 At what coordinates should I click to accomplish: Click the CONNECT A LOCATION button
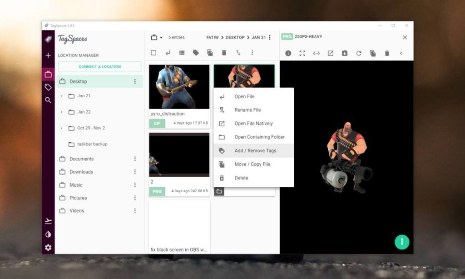click(x=99, y=66)
